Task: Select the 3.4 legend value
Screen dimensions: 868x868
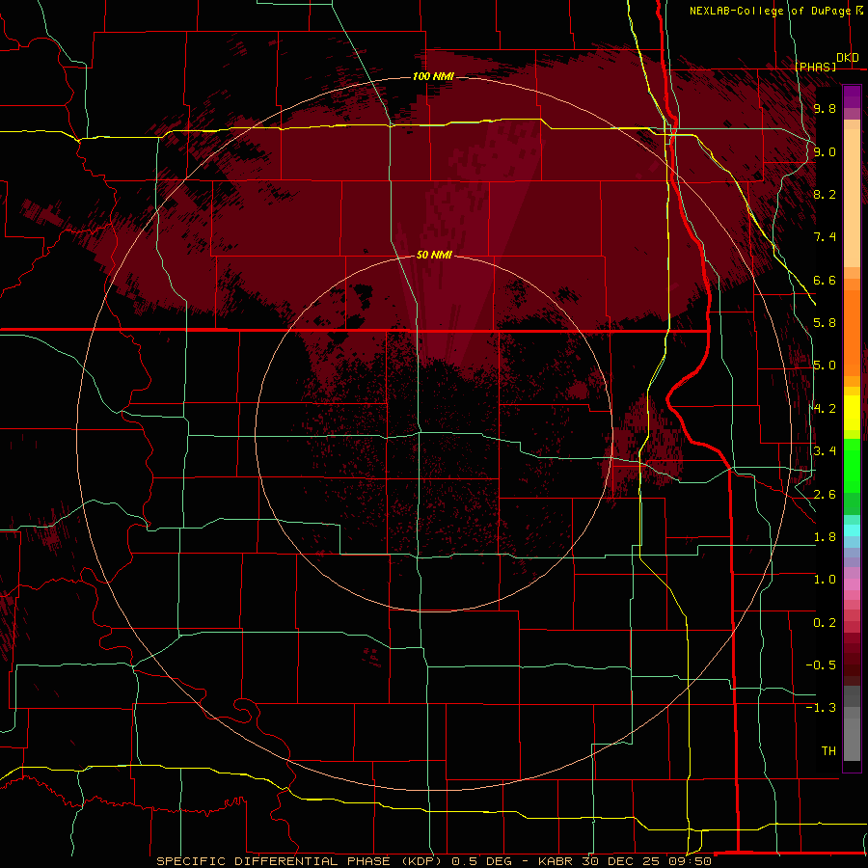Action: click(x=825, y=451)
